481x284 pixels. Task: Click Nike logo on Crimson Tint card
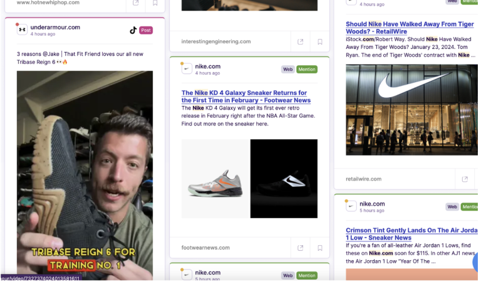coord(351,206)
